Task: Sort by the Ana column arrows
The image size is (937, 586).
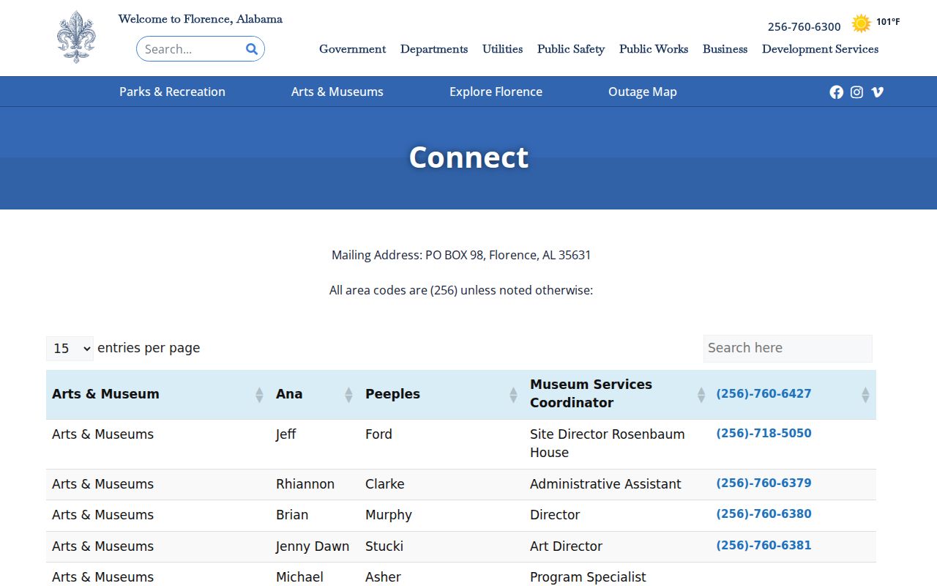Action: coord(348,395)
